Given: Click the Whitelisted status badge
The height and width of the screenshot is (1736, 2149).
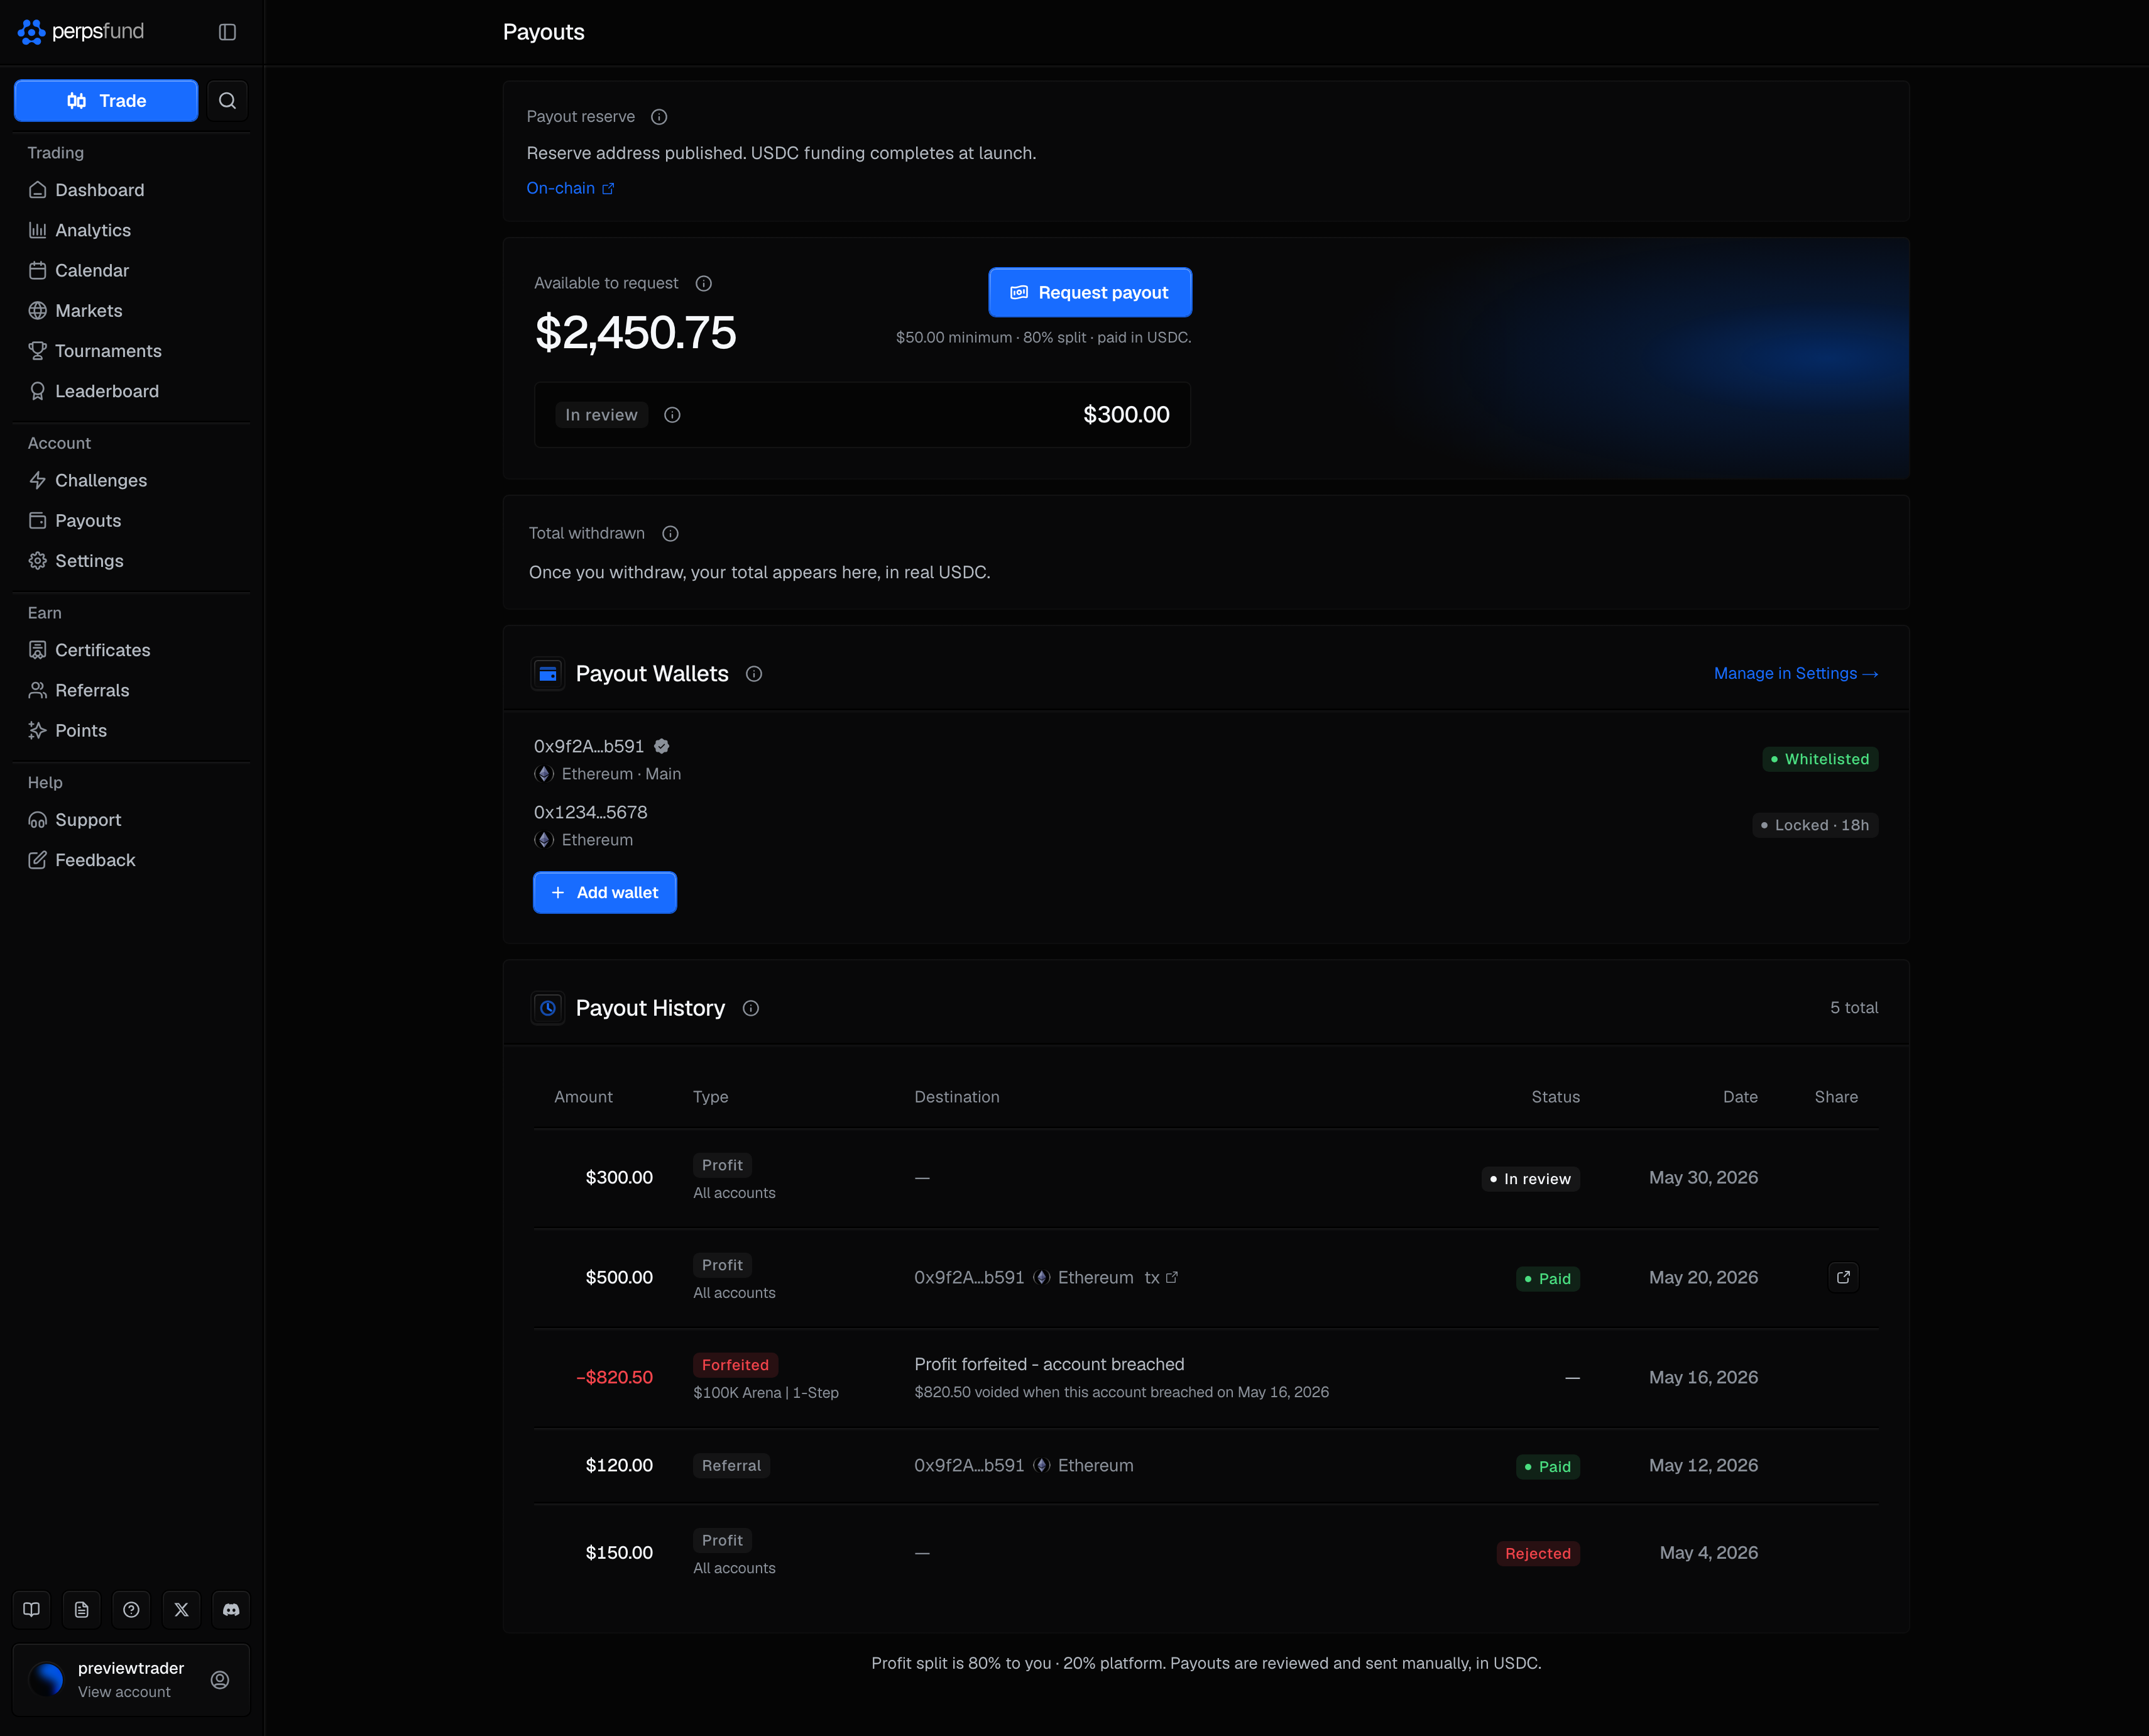Looking at the screenshot, I should [x=1819, y=759].
